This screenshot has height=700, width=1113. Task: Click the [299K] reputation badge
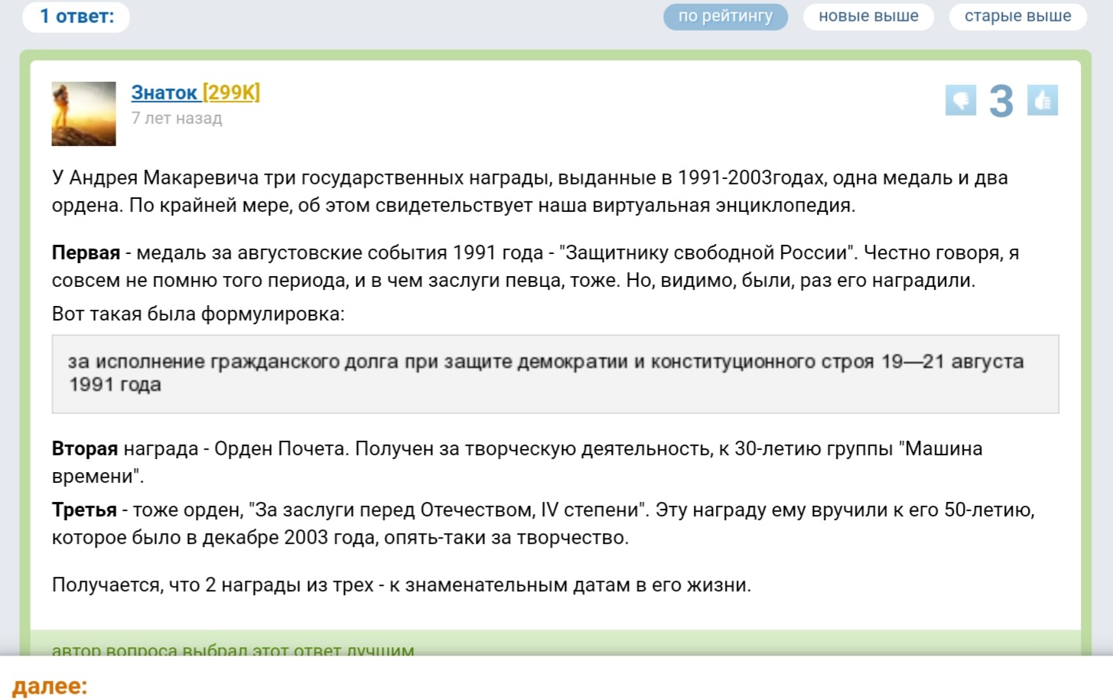pyautogui.click(x=231, y=93)
